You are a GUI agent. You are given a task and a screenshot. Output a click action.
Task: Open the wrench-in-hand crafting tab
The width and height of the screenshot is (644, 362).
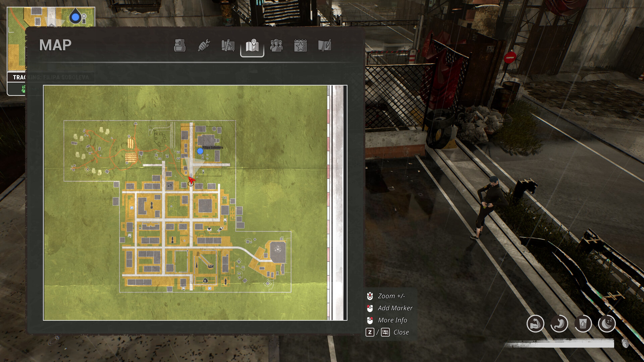tap(204, 46)
